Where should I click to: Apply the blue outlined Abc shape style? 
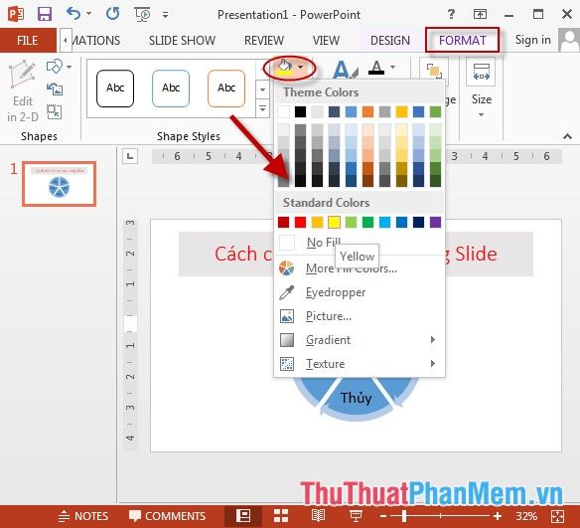171,88
